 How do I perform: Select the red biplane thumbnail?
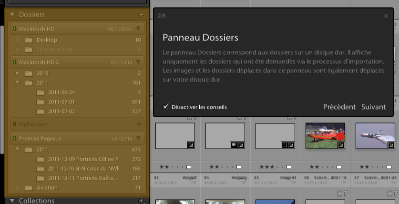[325, 136]
